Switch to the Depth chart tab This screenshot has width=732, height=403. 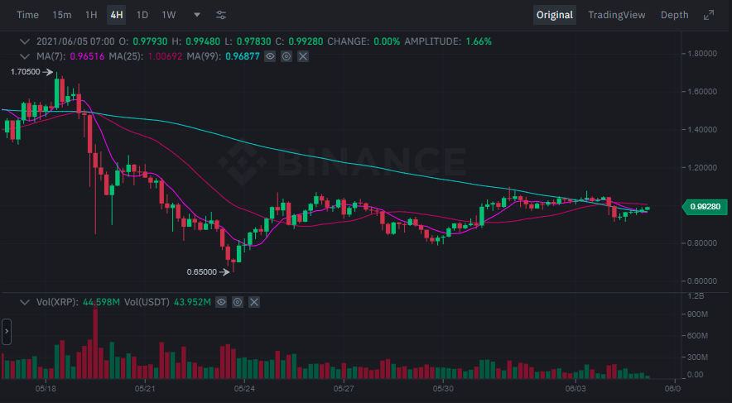click(674, 15)
